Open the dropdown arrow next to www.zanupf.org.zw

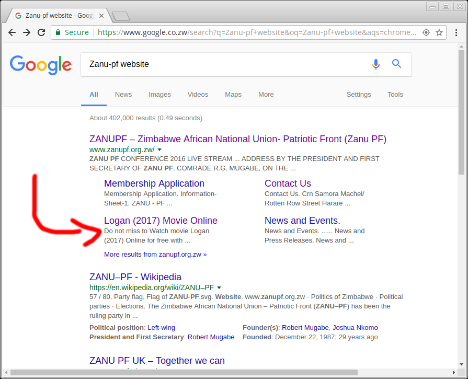[x=159, y=150]
